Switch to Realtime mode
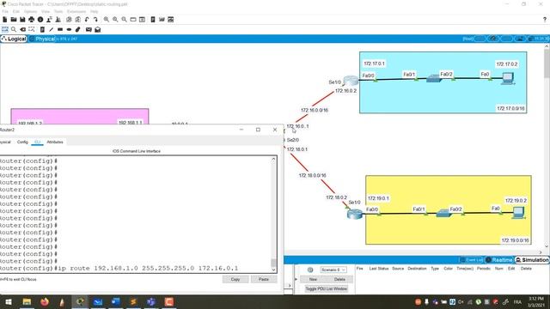This screenshot has width=550, height=309. (499, 260)
